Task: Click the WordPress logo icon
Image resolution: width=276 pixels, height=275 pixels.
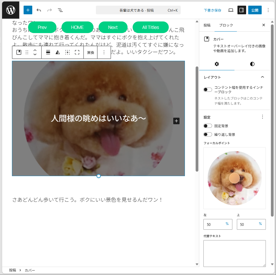Action: (x=11, y=10)
